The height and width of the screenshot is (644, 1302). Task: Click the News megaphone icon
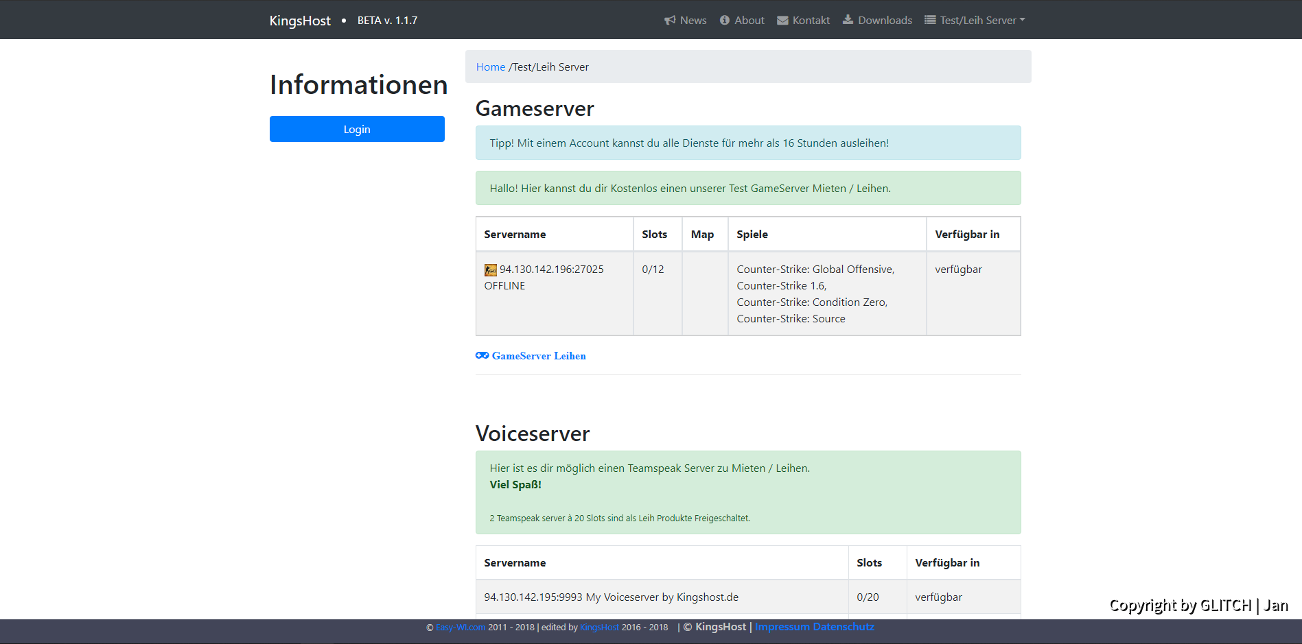coord(670,21)
